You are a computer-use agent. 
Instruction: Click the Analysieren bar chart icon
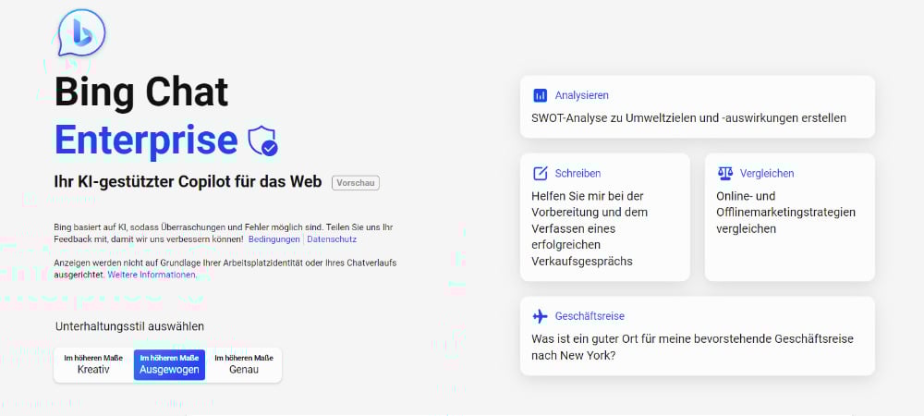coord(540,95)
